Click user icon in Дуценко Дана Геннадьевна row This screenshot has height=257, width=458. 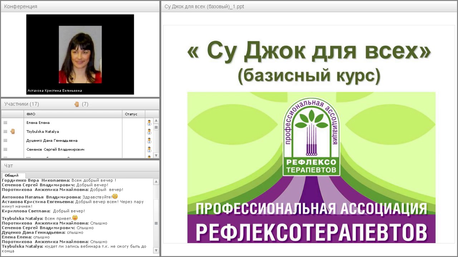coord(149,140)
